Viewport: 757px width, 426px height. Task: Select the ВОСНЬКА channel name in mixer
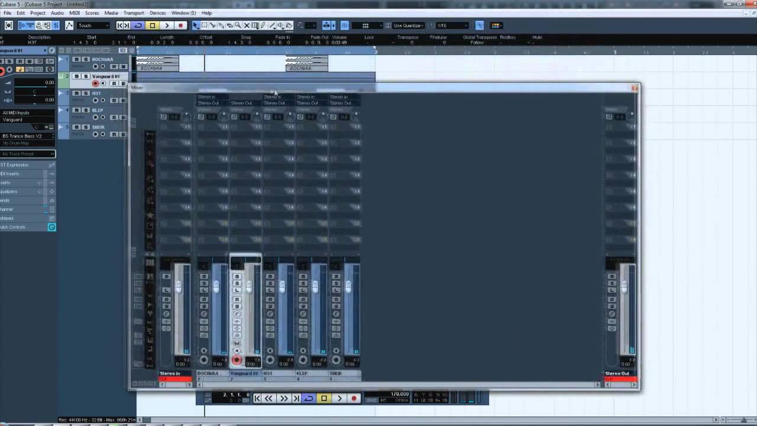coord(212,373)
